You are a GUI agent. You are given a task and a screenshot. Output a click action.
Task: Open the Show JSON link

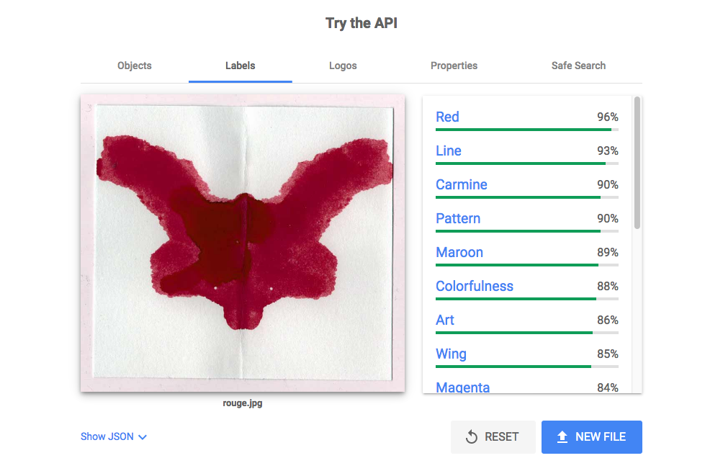(107, 436)
